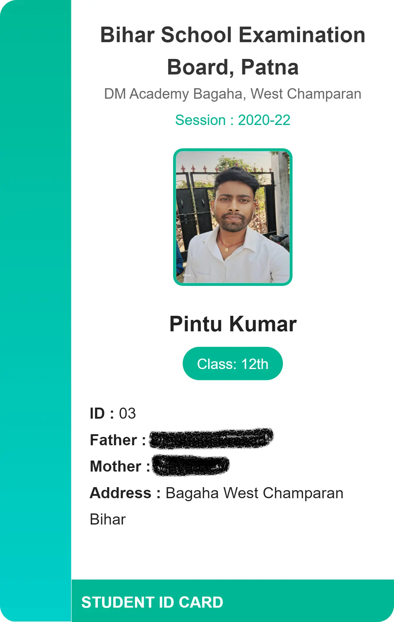Viewport: 394px width, 622px height.
Task: Click the "Father :" label
Action: pos(118,440)
